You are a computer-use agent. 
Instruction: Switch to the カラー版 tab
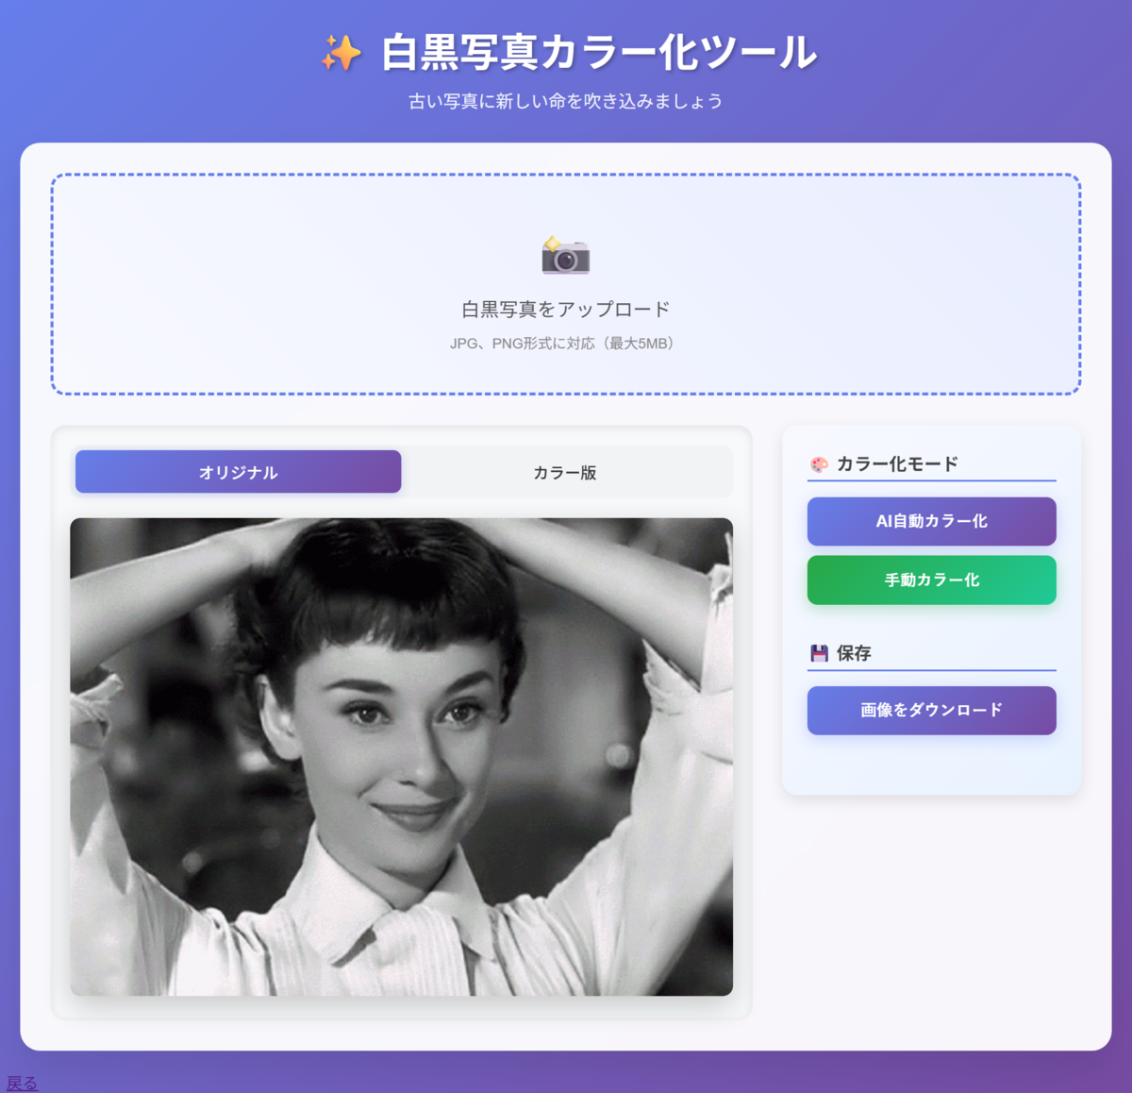tap(564, 472)
